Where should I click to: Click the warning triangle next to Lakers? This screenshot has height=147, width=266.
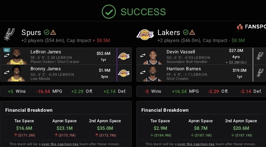pyautogui.click(x=192, y=32)
